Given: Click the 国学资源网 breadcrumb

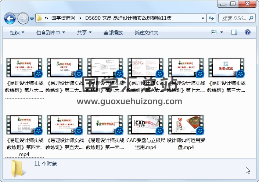Looking at the screenshot, I should coord(63,18).
